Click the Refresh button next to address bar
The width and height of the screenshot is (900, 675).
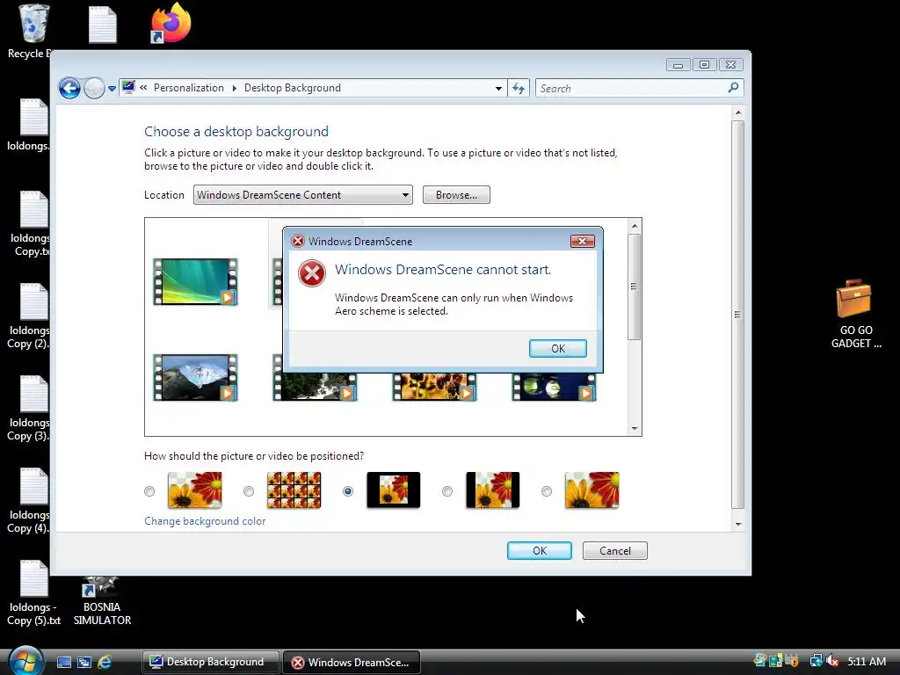tap(519, 89)
